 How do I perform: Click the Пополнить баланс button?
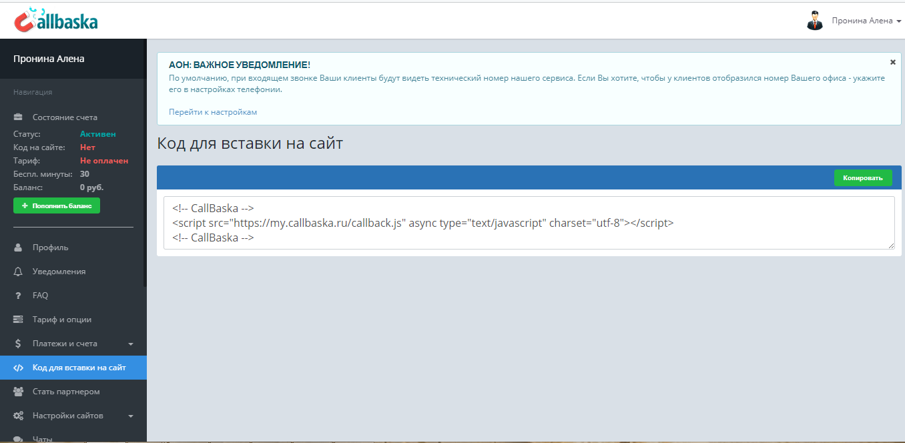click(56, 205)
